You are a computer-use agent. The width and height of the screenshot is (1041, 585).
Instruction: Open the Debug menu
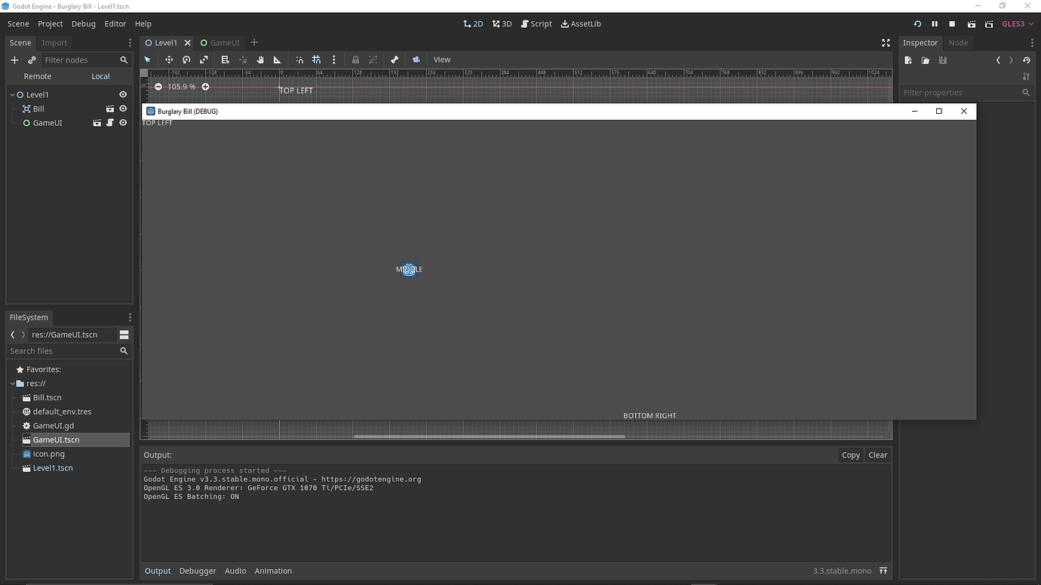click(x=83, y=23)
